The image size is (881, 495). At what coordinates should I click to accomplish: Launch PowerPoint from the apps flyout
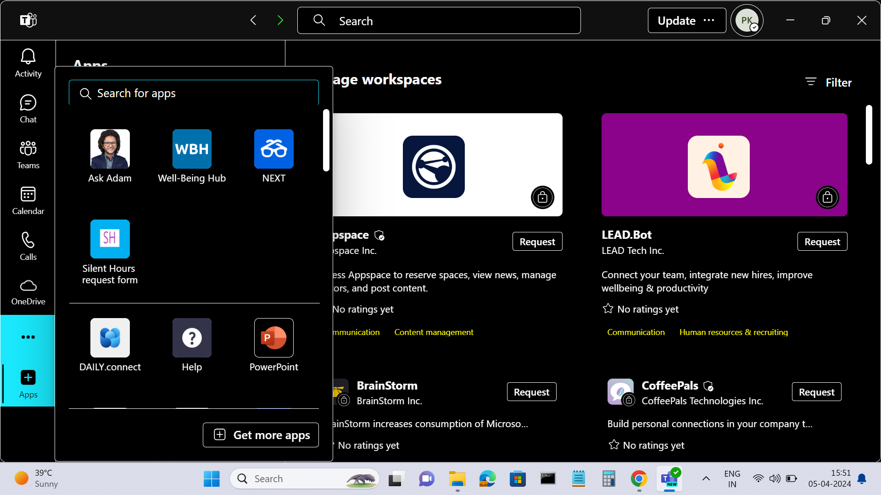coord(273,338)
